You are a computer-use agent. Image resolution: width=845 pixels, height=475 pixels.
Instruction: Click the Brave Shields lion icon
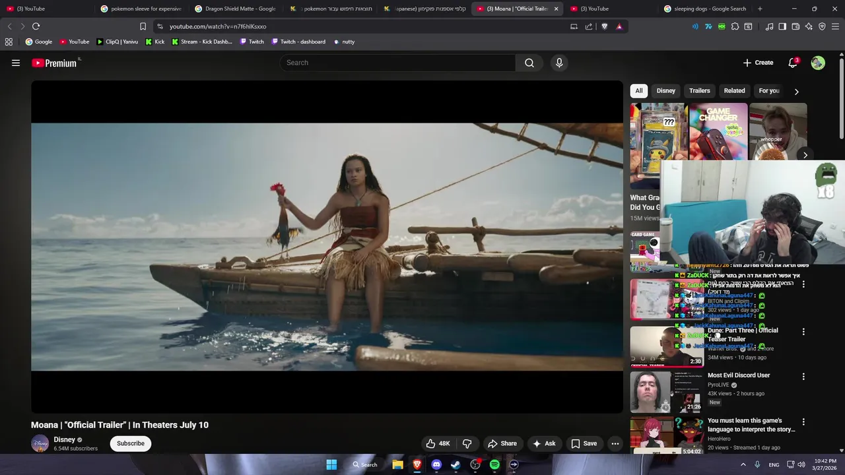click(x=604, y=26)
